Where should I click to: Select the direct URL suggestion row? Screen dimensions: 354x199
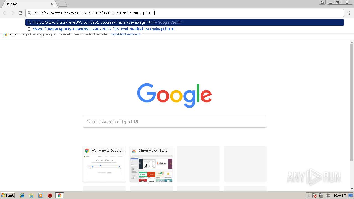[x=185, y=29]
